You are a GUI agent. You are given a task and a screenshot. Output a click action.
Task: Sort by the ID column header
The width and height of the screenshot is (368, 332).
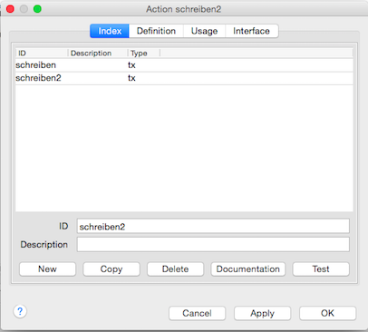pyautogui.click(x=42, y=54)
